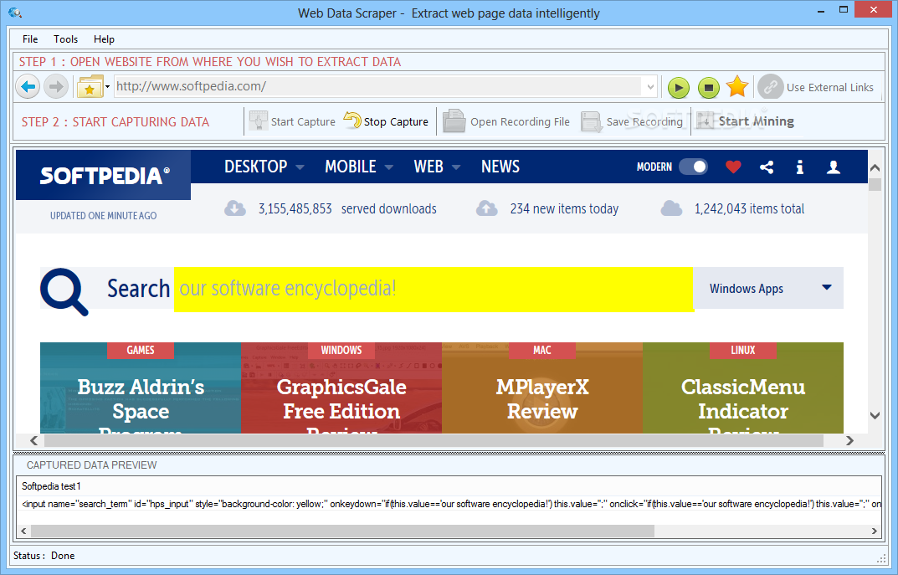Open the Tools menu
The width and height of the screenshot is (898, 575).
click(x=66, y=39)
